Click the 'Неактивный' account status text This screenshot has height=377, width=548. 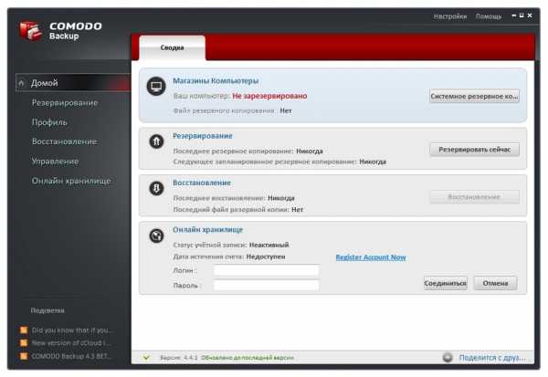(269, 245)
